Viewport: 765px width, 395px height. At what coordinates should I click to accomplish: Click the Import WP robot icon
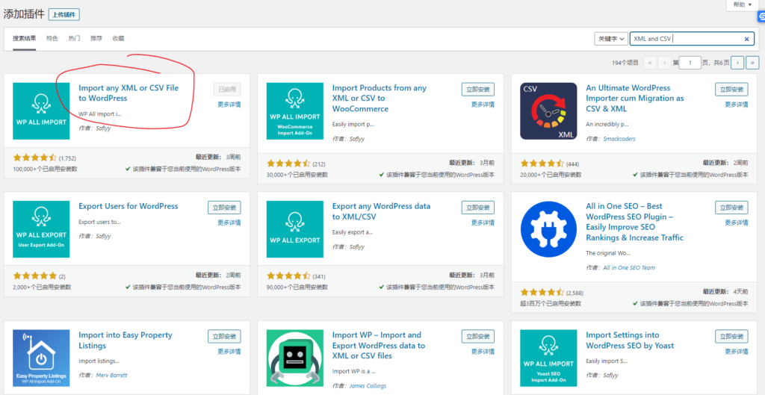point(295,357)
